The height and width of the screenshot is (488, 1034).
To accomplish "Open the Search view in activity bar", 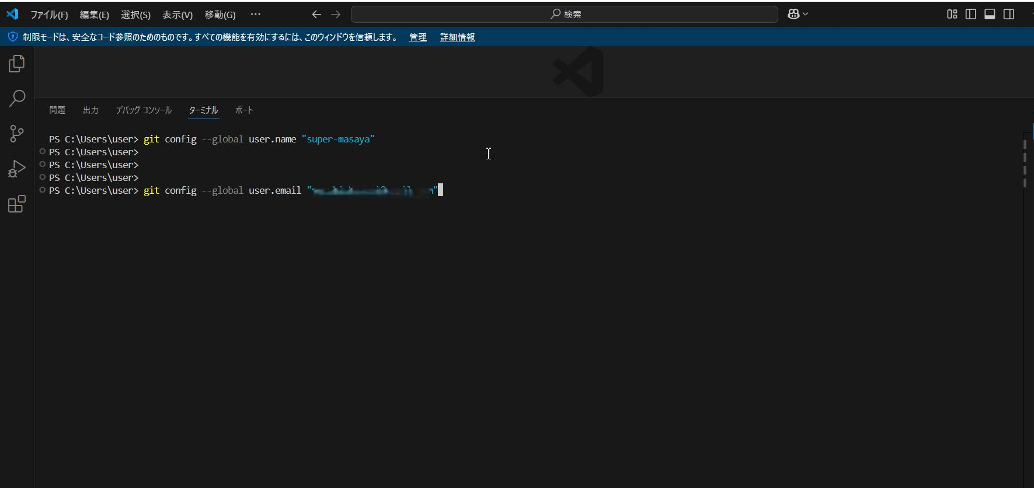I will [x=17, y=98].
